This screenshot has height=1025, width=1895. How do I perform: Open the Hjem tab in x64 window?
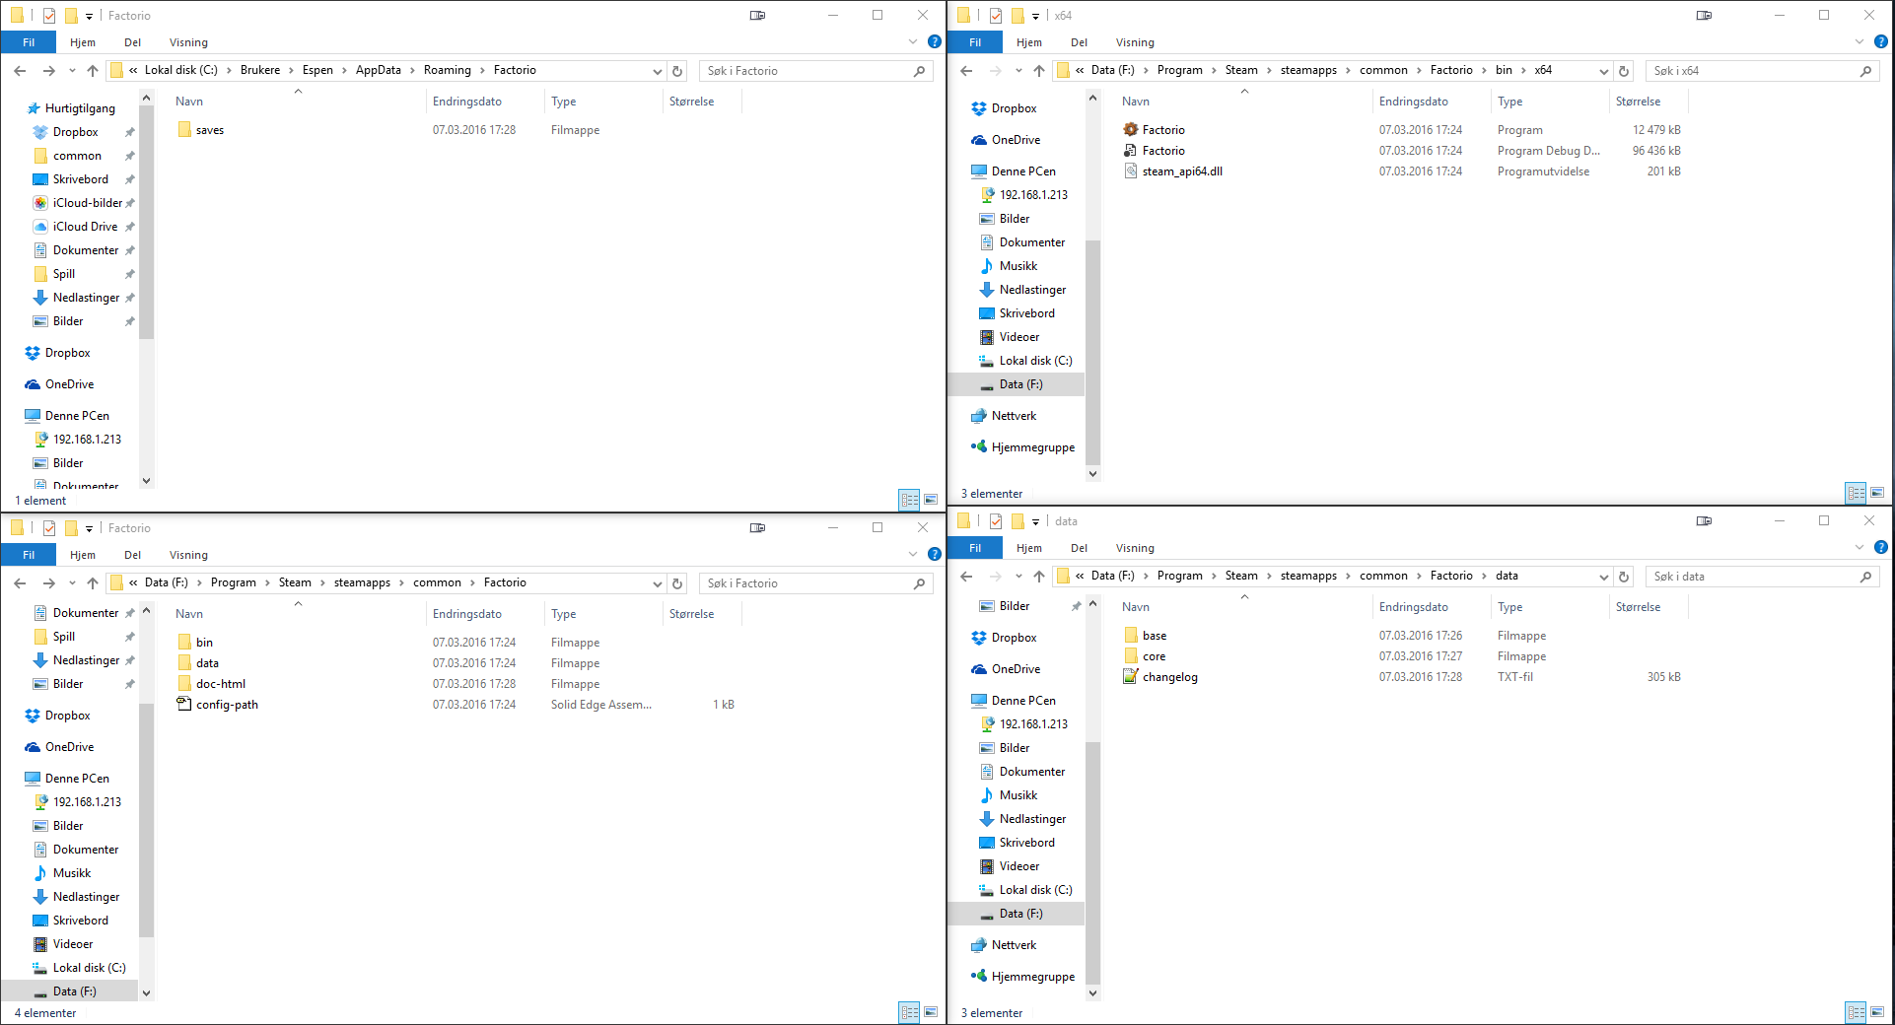1029,42
